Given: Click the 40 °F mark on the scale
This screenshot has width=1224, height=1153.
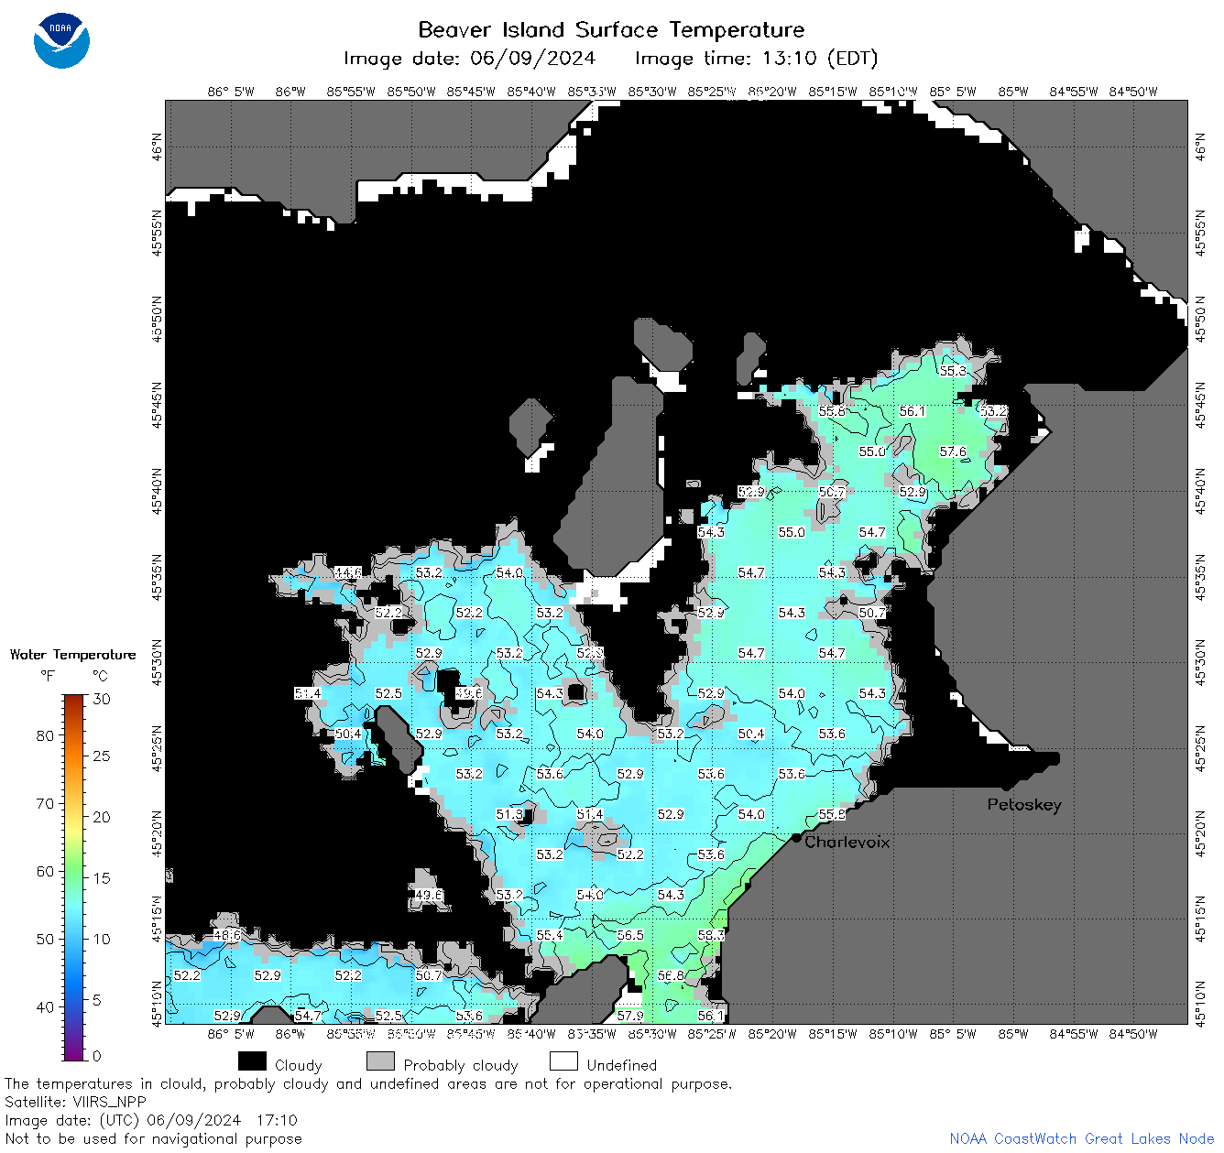Looking at the screenshot, I should tap(45, 1006).
